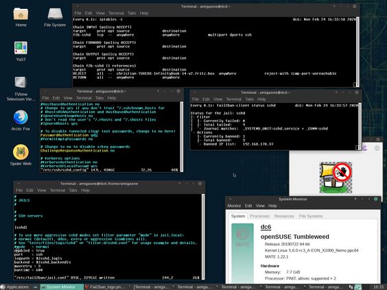Viewport: 387px width, 290px height.
Task: Click the scrollbar of the iptables terminal
Action: (357, 52)
